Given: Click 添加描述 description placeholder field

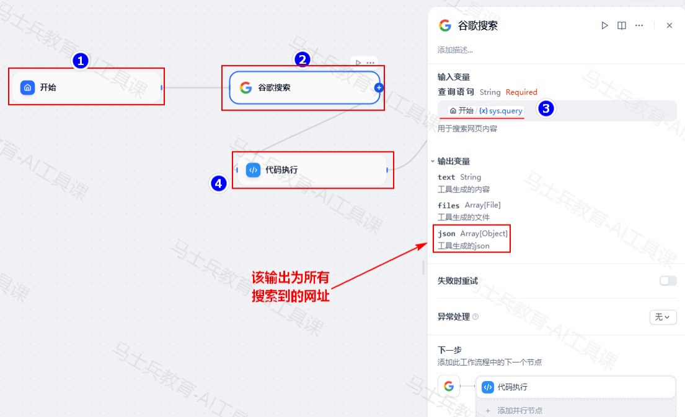Looking at the screenshot, I should 455,49.
